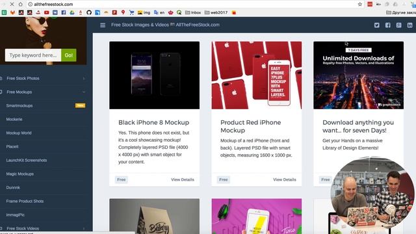Bookmark this page with the star icon
The width and height of the screenshot is (416, 234).
coord(359,5)
